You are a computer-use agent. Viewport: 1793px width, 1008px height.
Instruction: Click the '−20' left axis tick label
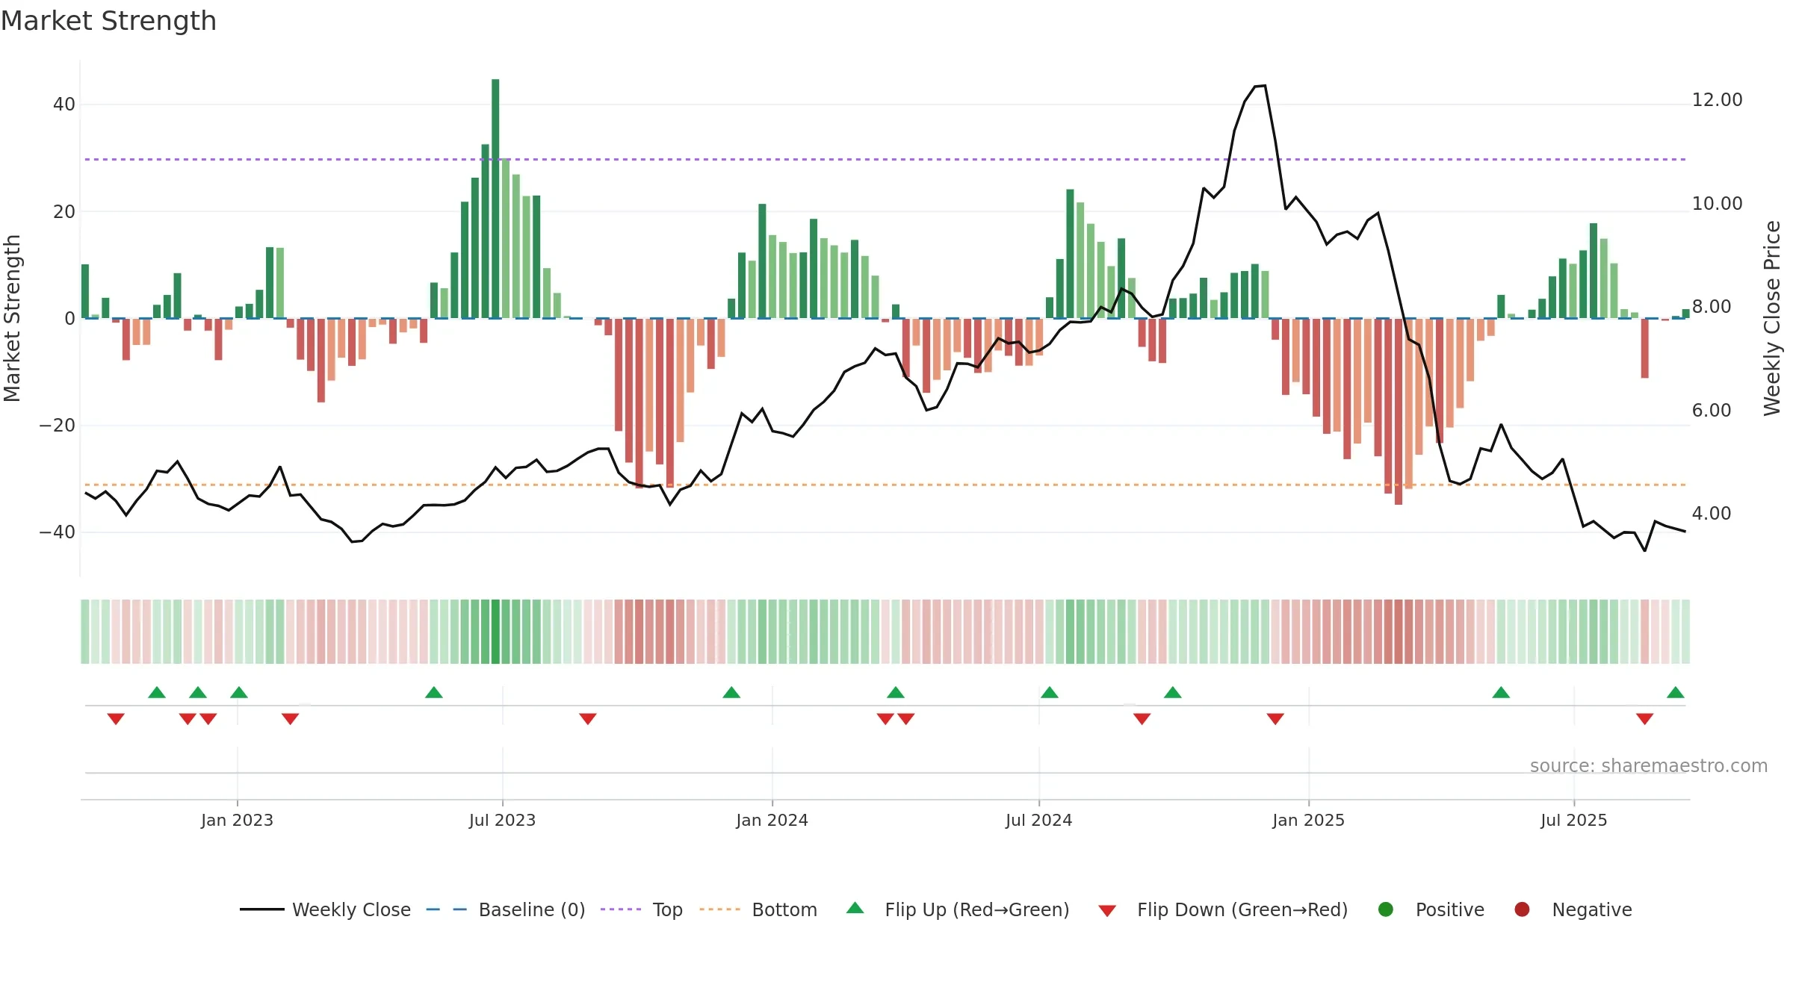click(x=58, y=426)
